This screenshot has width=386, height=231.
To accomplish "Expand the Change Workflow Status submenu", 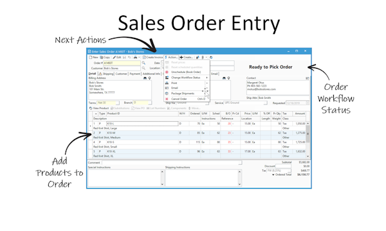I will pos(207,78).
